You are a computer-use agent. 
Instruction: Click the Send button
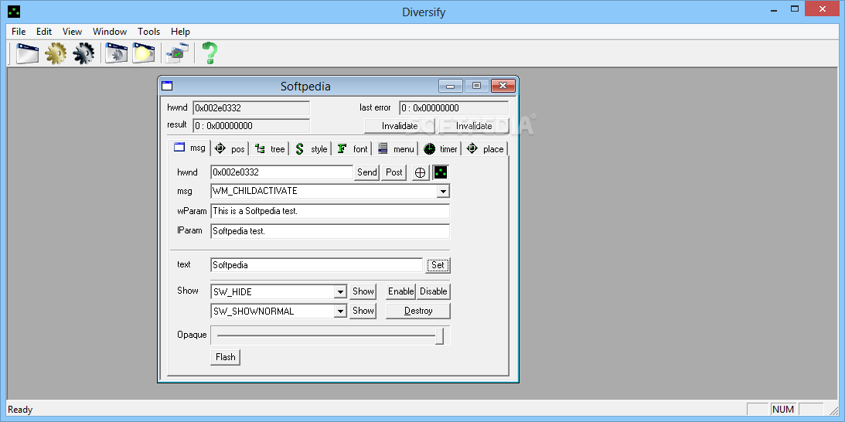(x=367, y=172)
